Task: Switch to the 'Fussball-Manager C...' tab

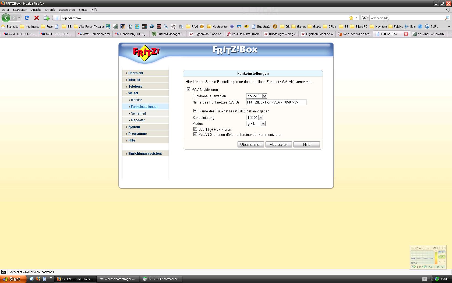Action: point(168,34)
